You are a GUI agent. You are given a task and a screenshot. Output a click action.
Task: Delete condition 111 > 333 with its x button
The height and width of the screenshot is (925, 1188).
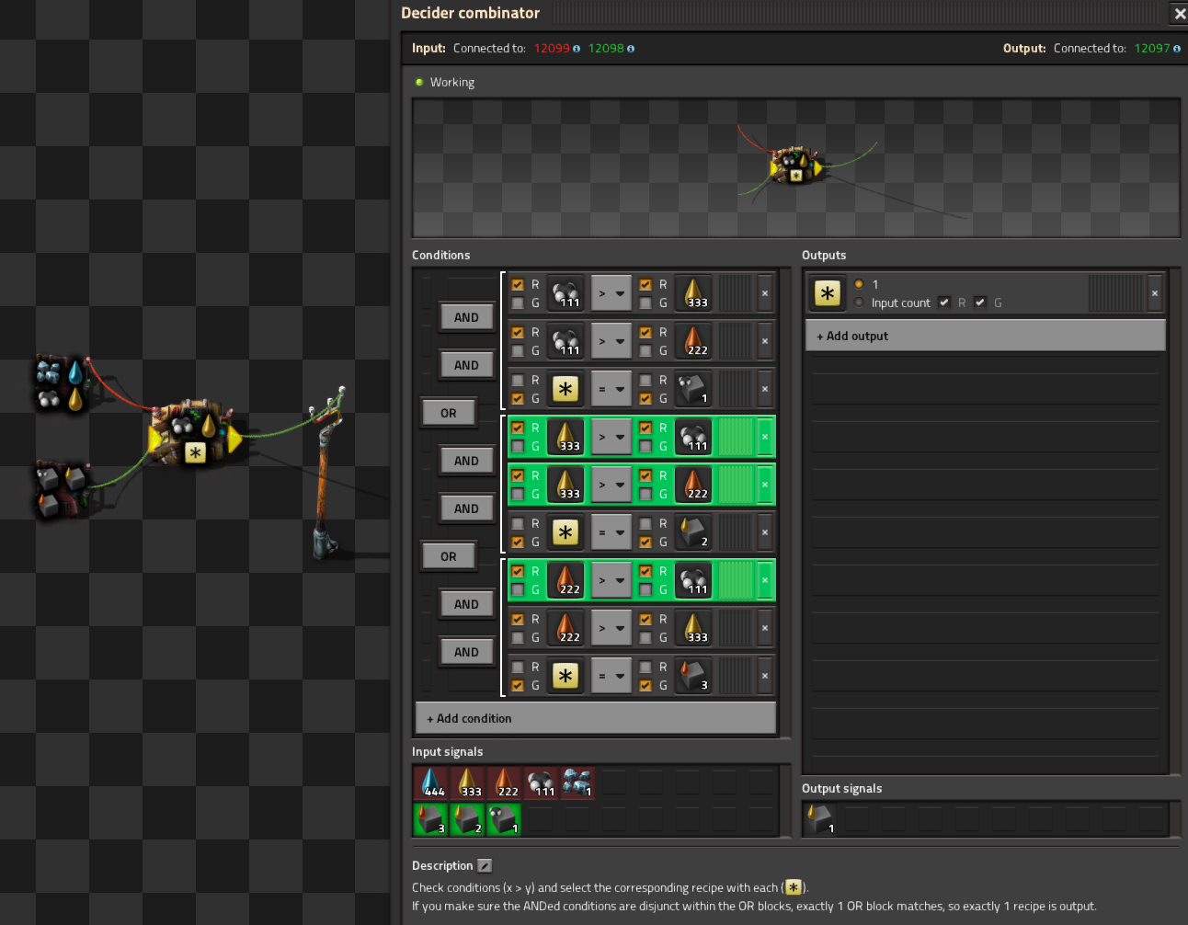(765, 293)
